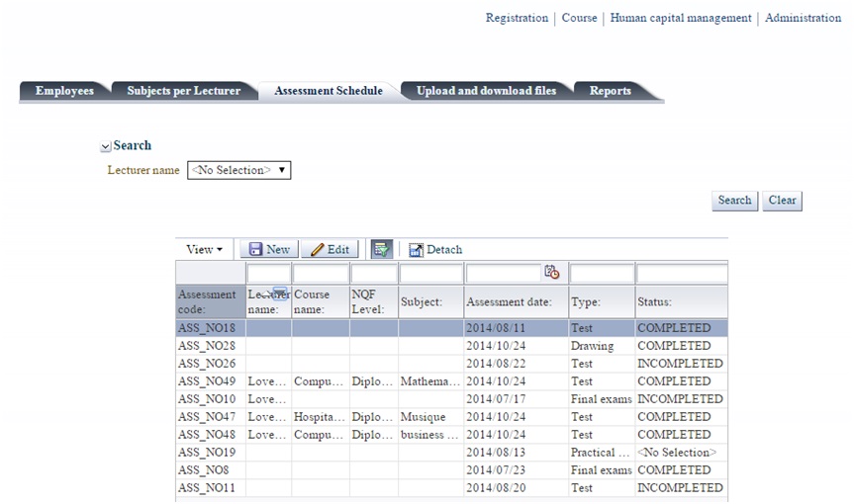Open the assessment date calendar picker icon
The height and width of the screenshot is (504, 854).
551,273
